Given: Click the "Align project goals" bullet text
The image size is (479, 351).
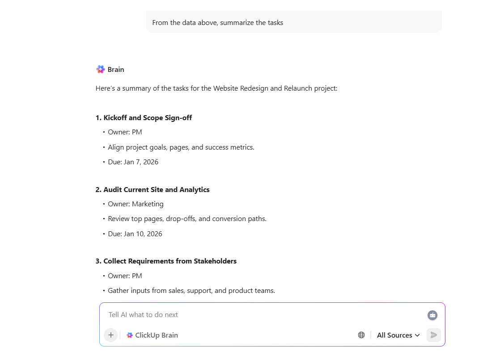Looking at the screenshot, I should tap(181, 147).
